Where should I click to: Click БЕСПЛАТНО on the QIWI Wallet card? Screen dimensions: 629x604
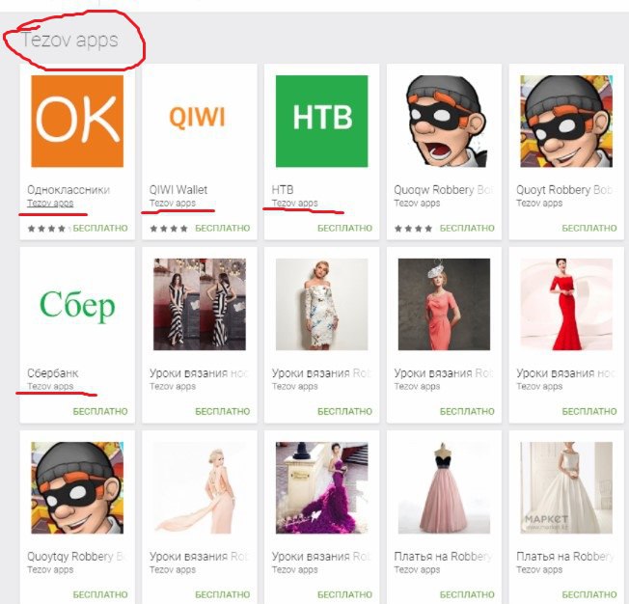pos(223,228)
